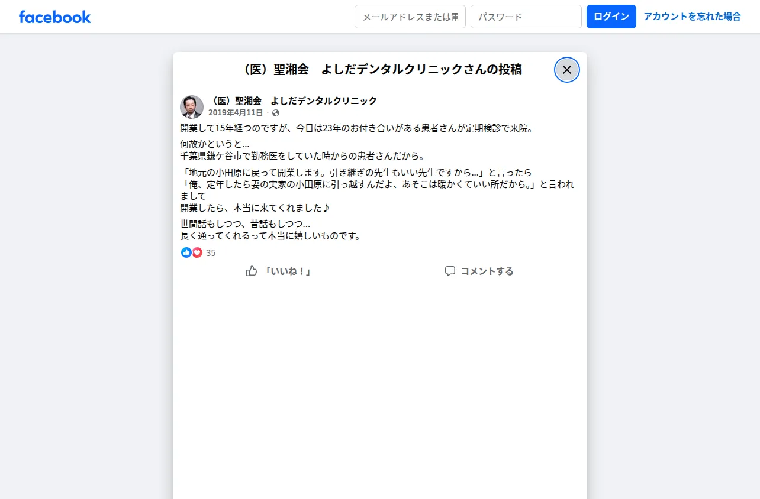Open the reaction count 35
The image size is (760, 499).
(x=211, y=253)
